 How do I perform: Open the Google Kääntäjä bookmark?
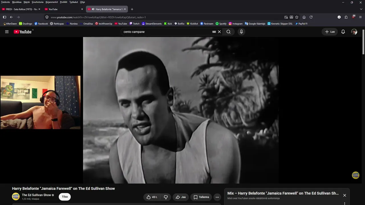(255, 24)
